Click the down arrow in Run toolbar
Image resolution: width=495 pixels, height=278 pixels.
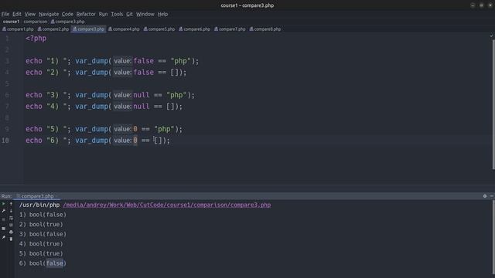click(x=11, y=211)
